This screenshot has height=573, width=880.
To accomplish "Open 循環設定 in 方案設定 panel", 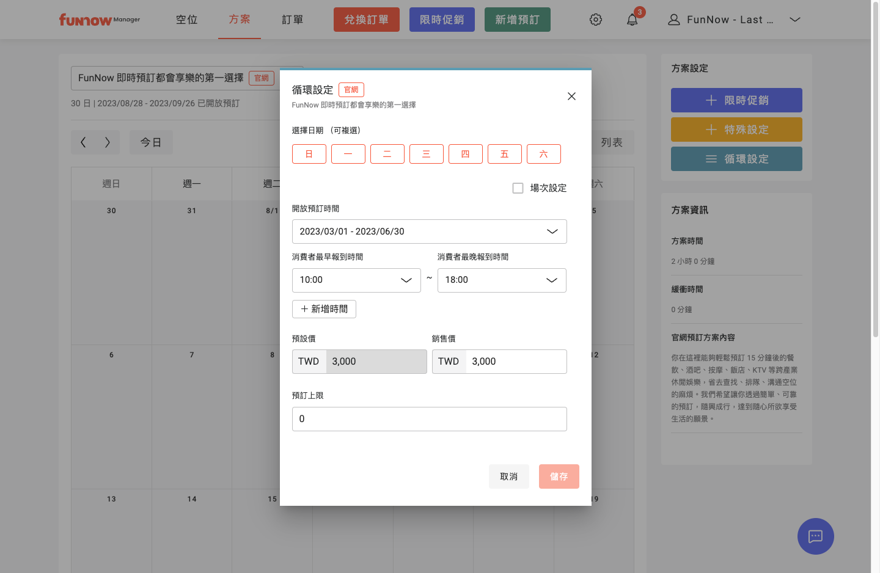I will [736, 159].
